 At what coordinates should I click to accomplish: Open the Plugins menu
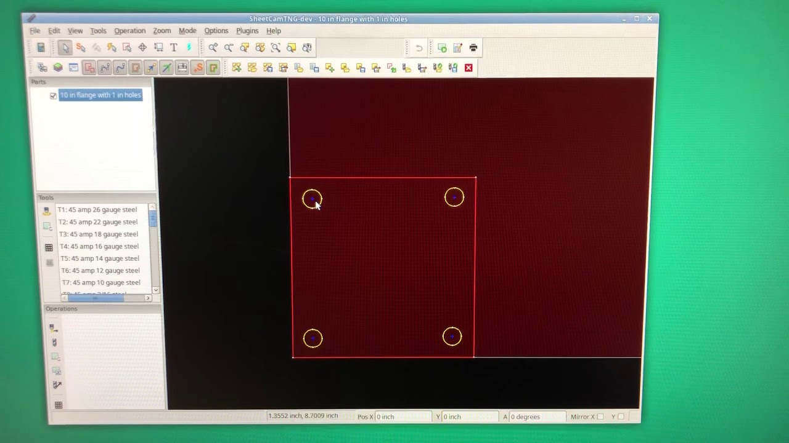(x=247, y=31)
